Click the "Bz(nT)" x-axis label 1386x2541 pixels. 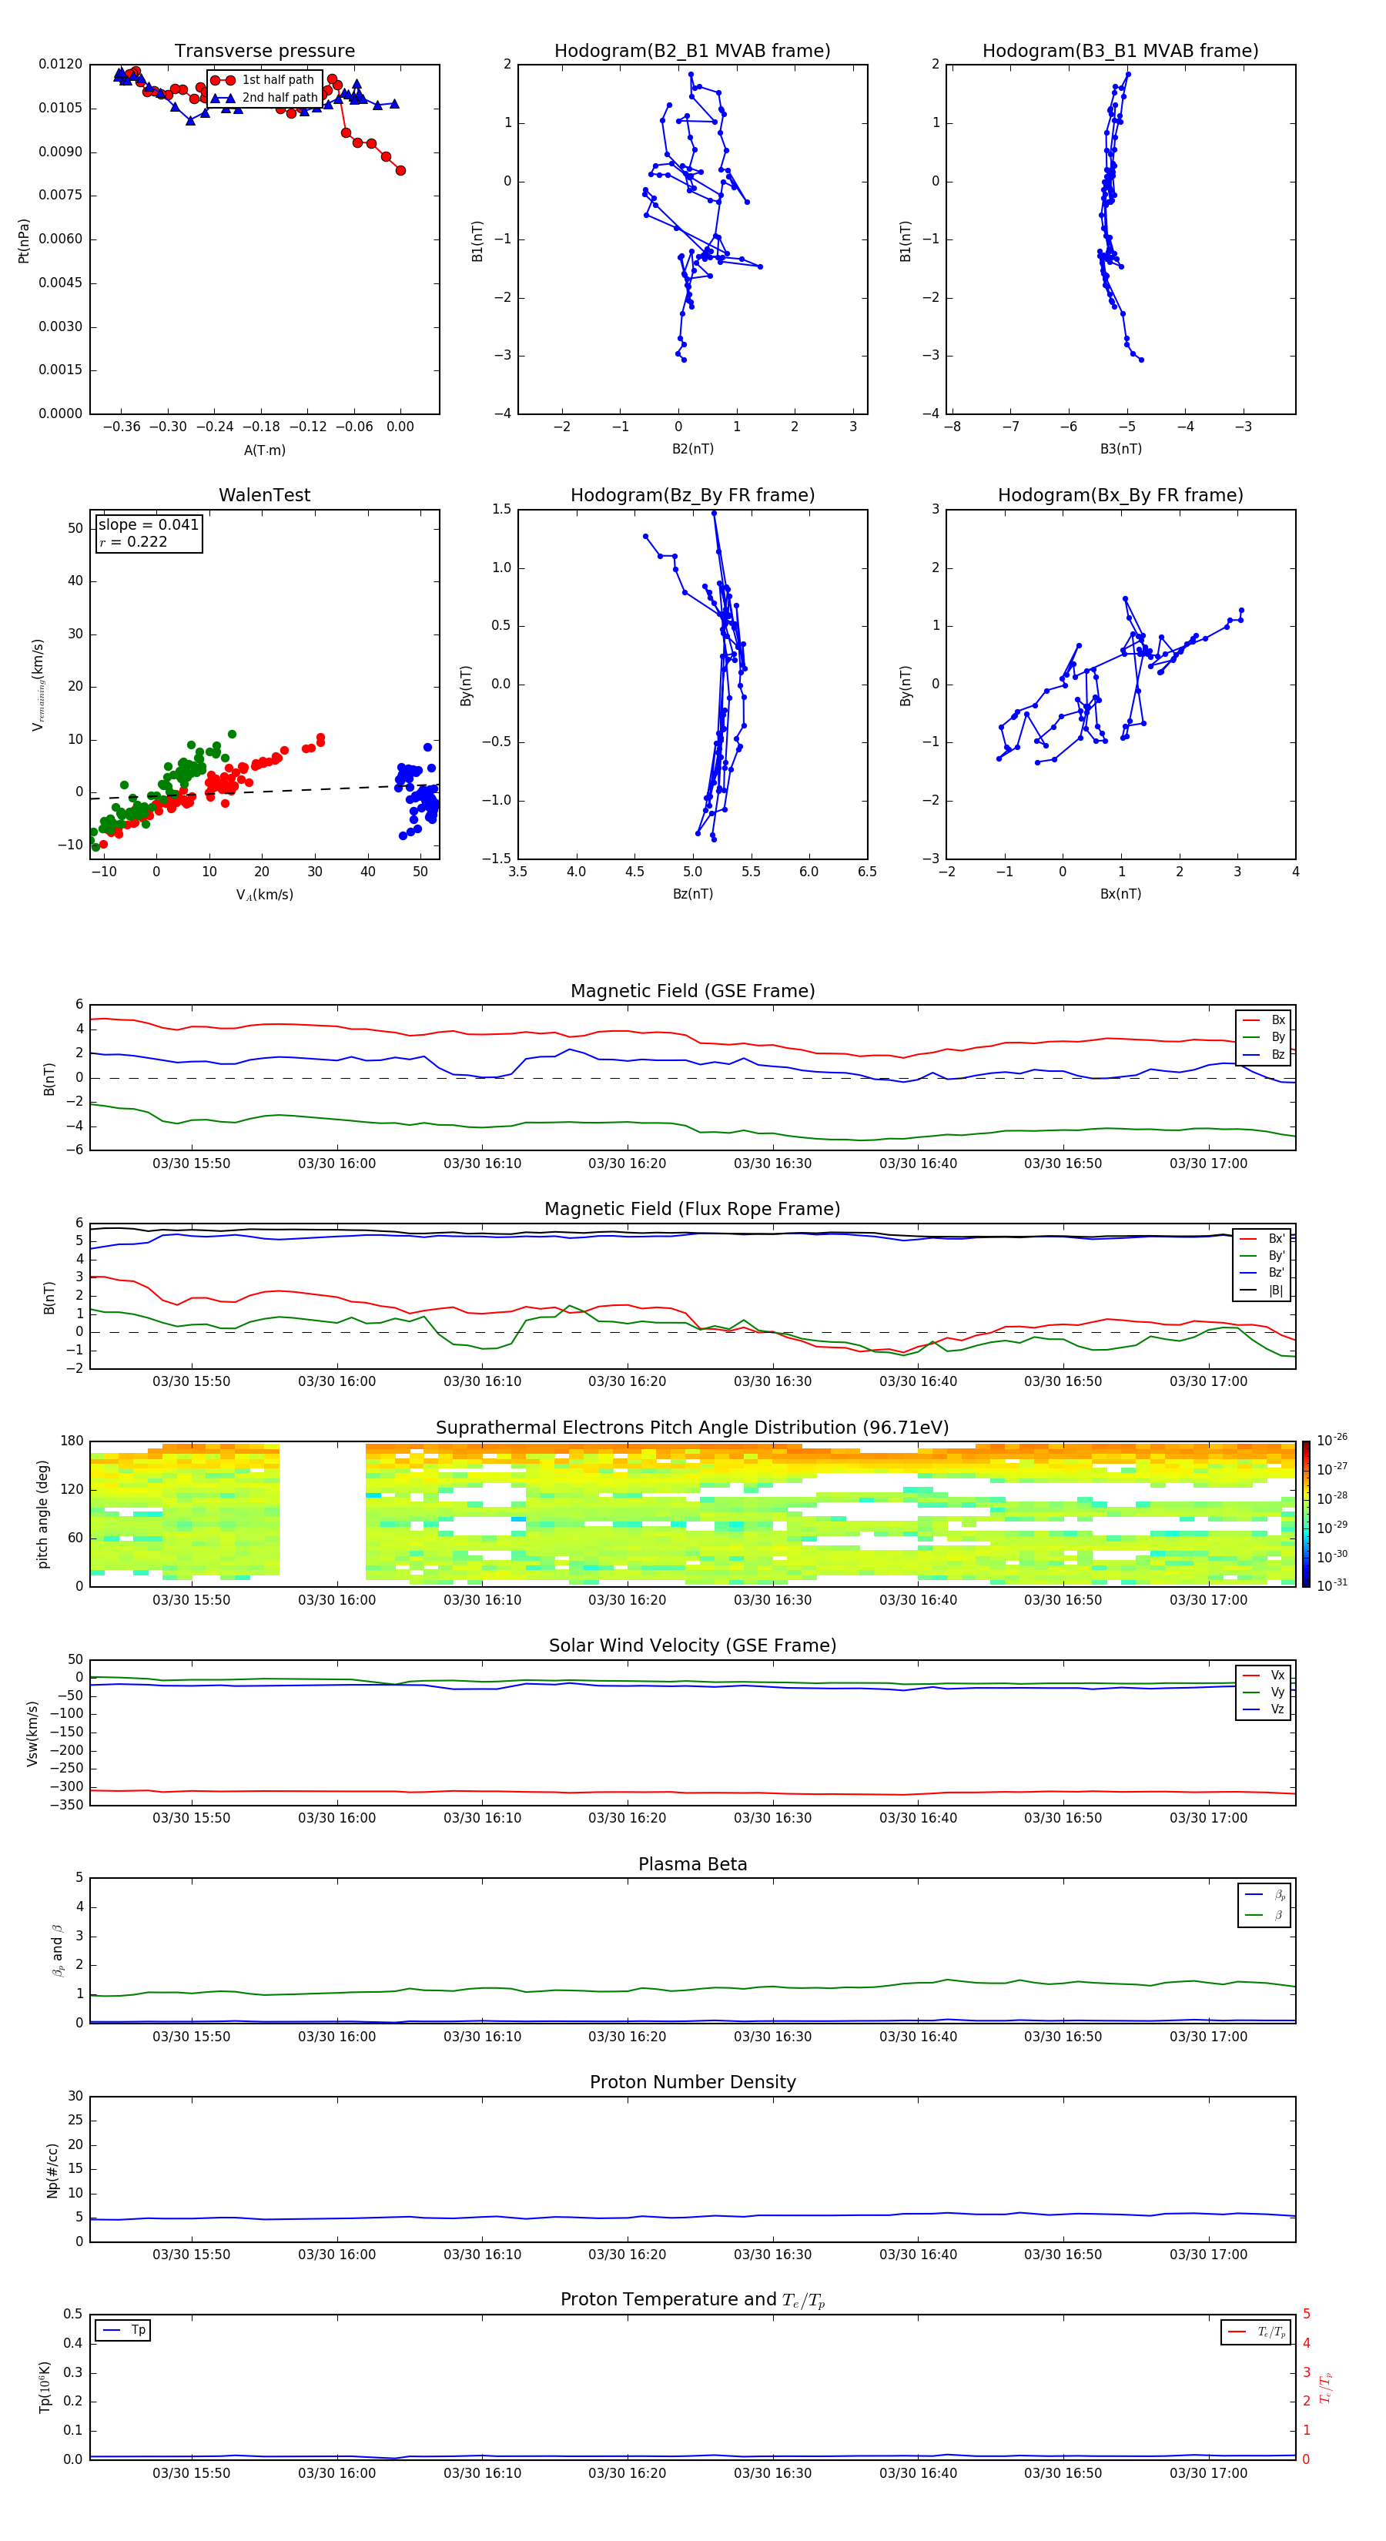coord(692,894)
